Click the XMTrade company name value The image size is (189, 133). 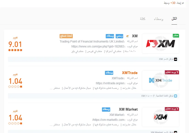118,78
